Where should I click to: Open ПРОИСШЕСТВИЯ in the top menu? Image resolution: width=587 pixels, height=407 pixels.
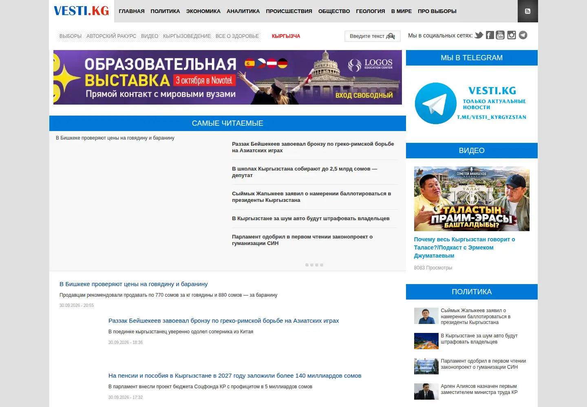(x=289, y=11)
